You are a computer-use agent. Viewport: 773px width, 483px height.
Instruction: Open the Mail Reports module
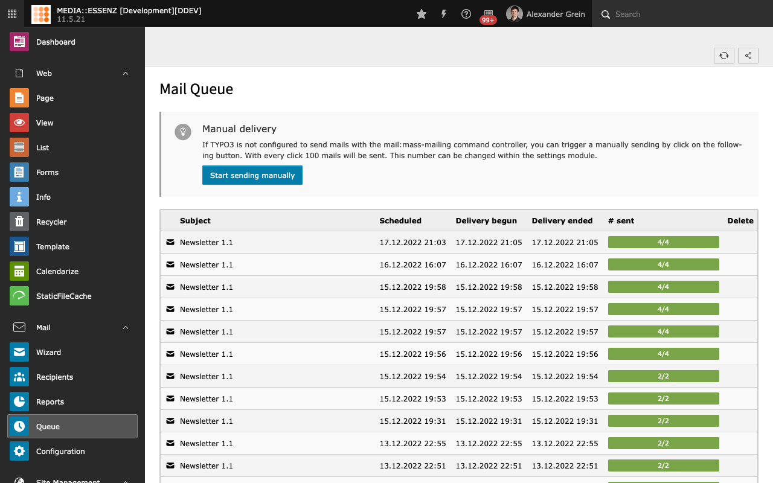coord(72,401)
